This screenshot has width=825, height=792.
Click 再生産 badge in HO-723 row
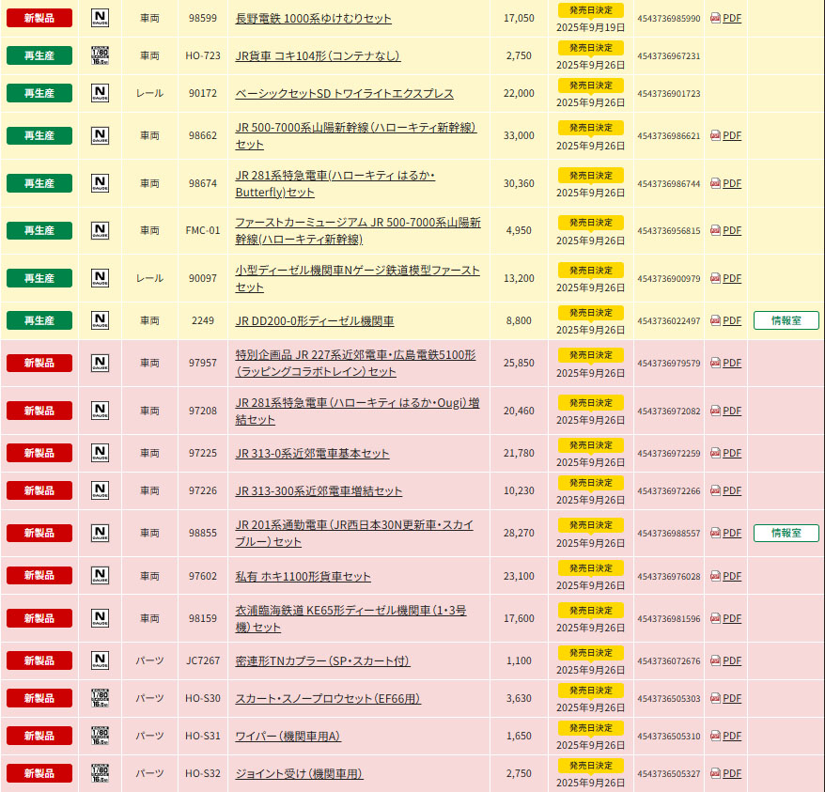tap(39, 55)
